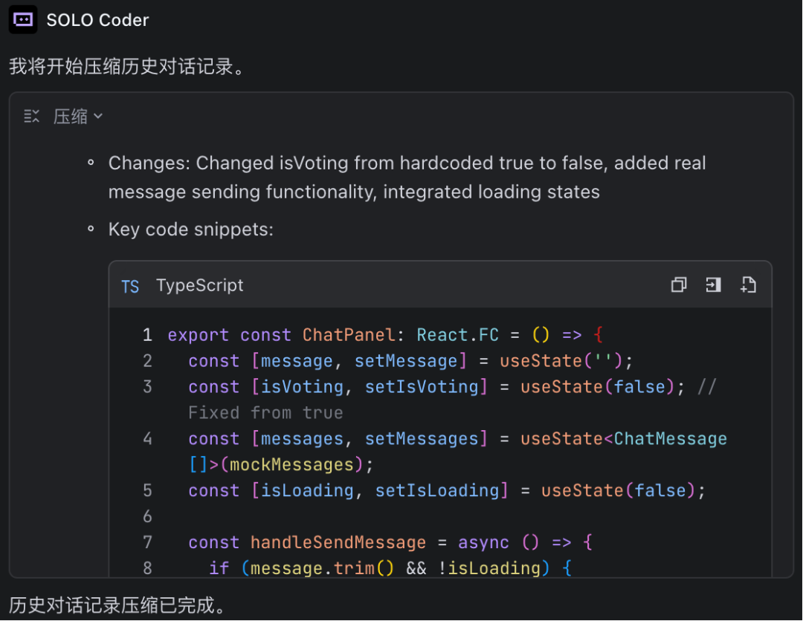Click the text 历史对话记录压缩已完成。
This screenshot has height=621, width=803.
(x=119, y=605)
